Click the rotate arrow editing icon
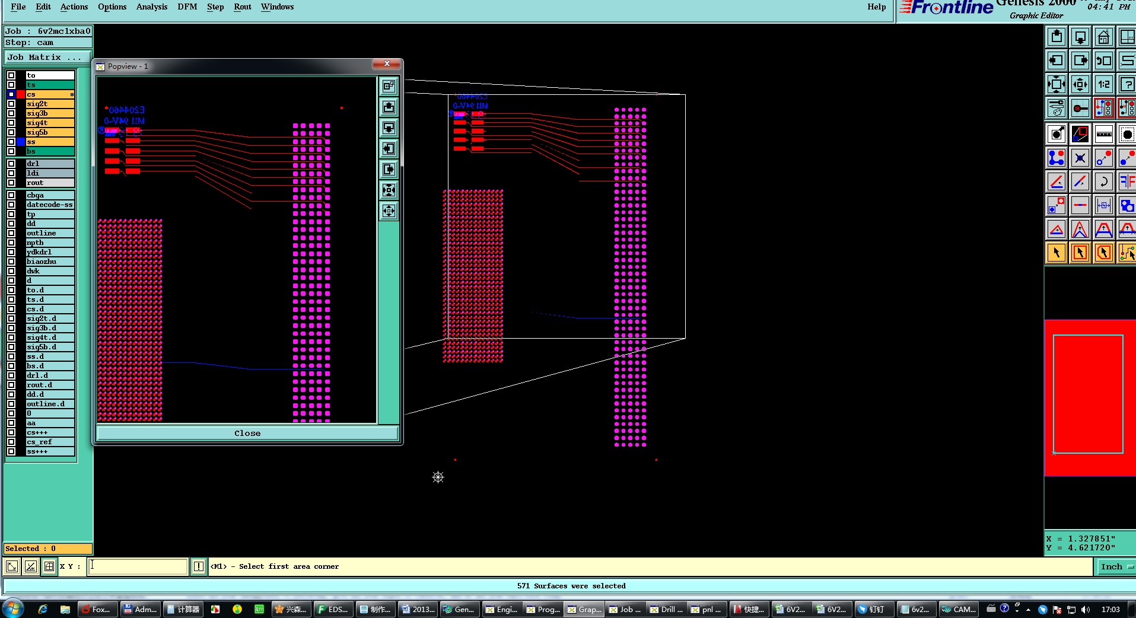1136x618 pixels. click(1104, 181)
